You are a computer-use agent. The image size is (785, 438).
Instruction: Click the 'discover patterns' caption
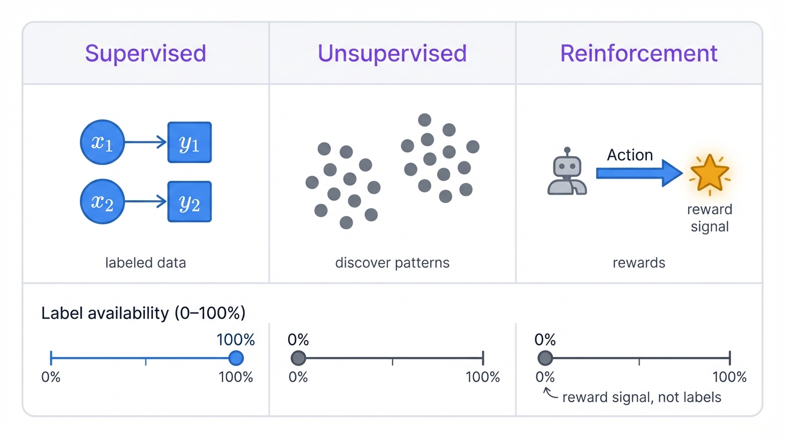click(392, 263)
